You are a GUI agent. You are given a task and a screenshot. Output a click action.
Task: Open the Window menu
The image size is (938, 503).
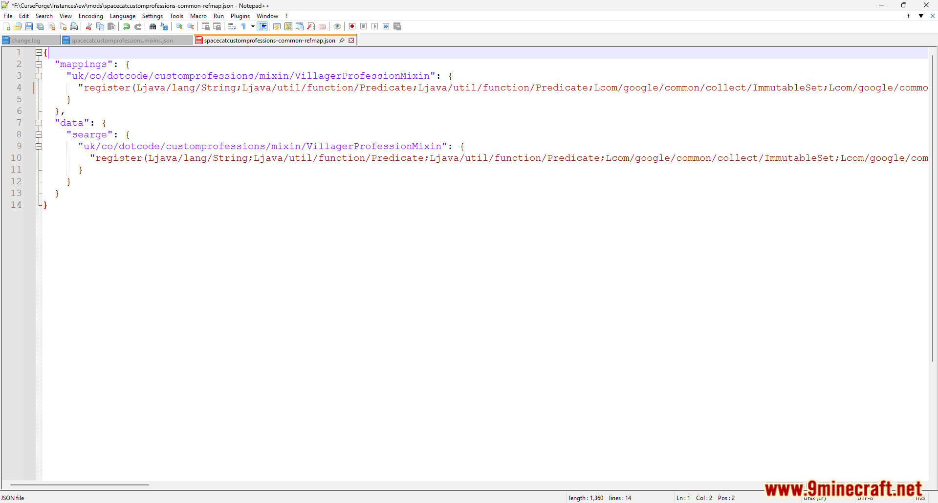(267, 16)
